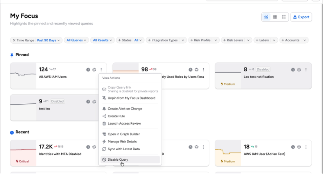
Task: Click the Export button
Action: tap(301, 17)
